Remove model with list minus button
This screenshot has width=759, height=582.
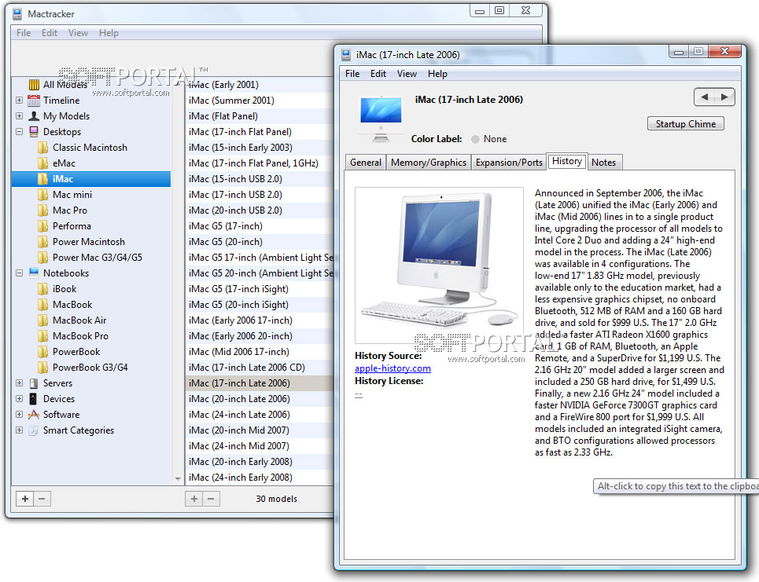click(211, 499)
